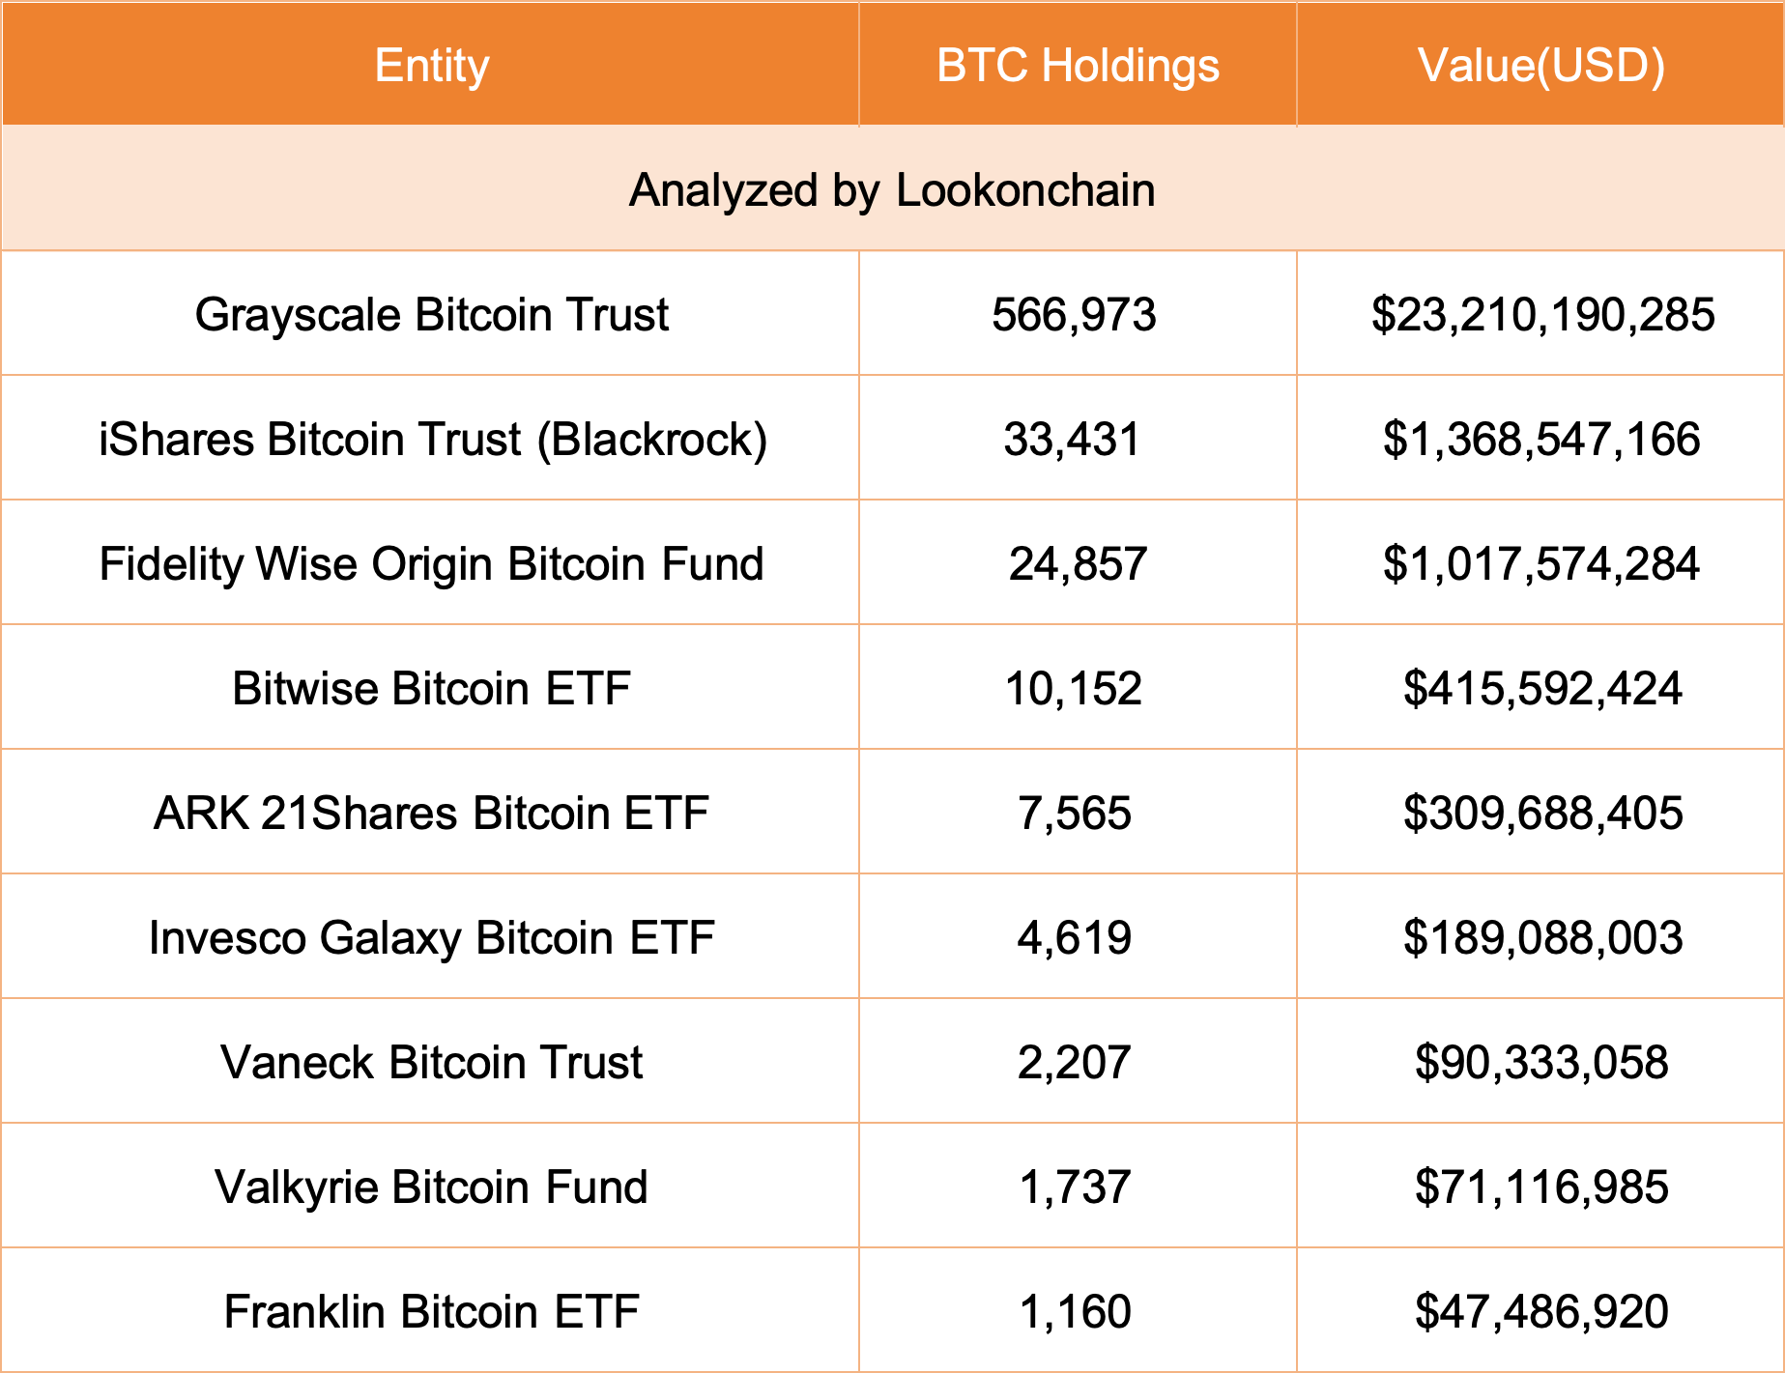
Task: Select the Bitwise Bitcoin ETF entity cell
Action: point(431,689)
